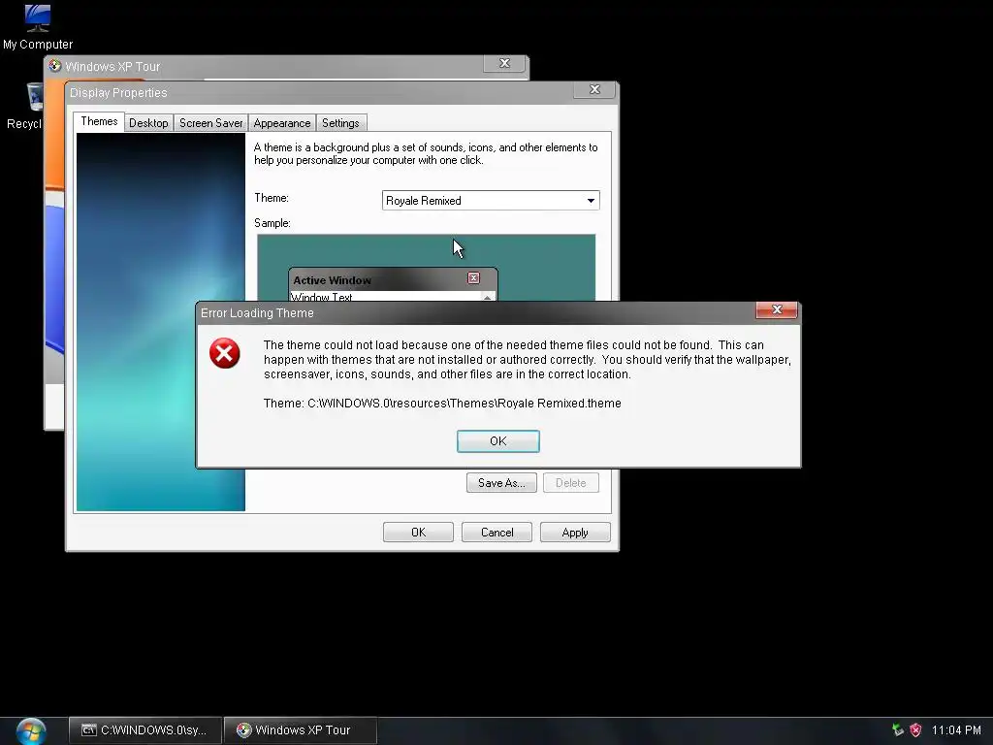This screenshot has height=745, width=993.
Task: Click Cancel in Display Properties
Action: tap(497, 533)
